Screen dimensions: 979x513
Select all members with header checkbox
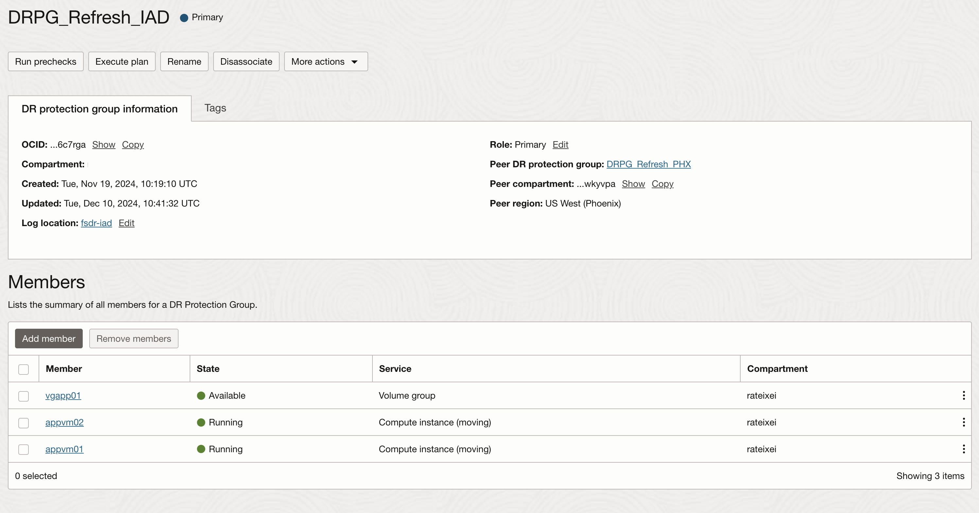pos(24,369)
